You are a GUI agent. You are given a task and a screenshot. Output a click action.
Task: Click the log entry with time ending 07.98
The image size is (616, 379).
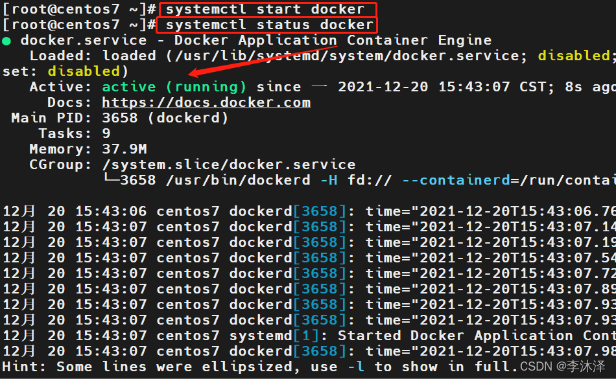(x=308, y=351)
